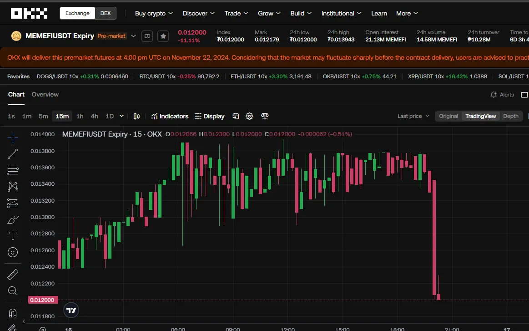
Task: Open the Trade menu
Action: pyautogui.click(x=236, y=13)
